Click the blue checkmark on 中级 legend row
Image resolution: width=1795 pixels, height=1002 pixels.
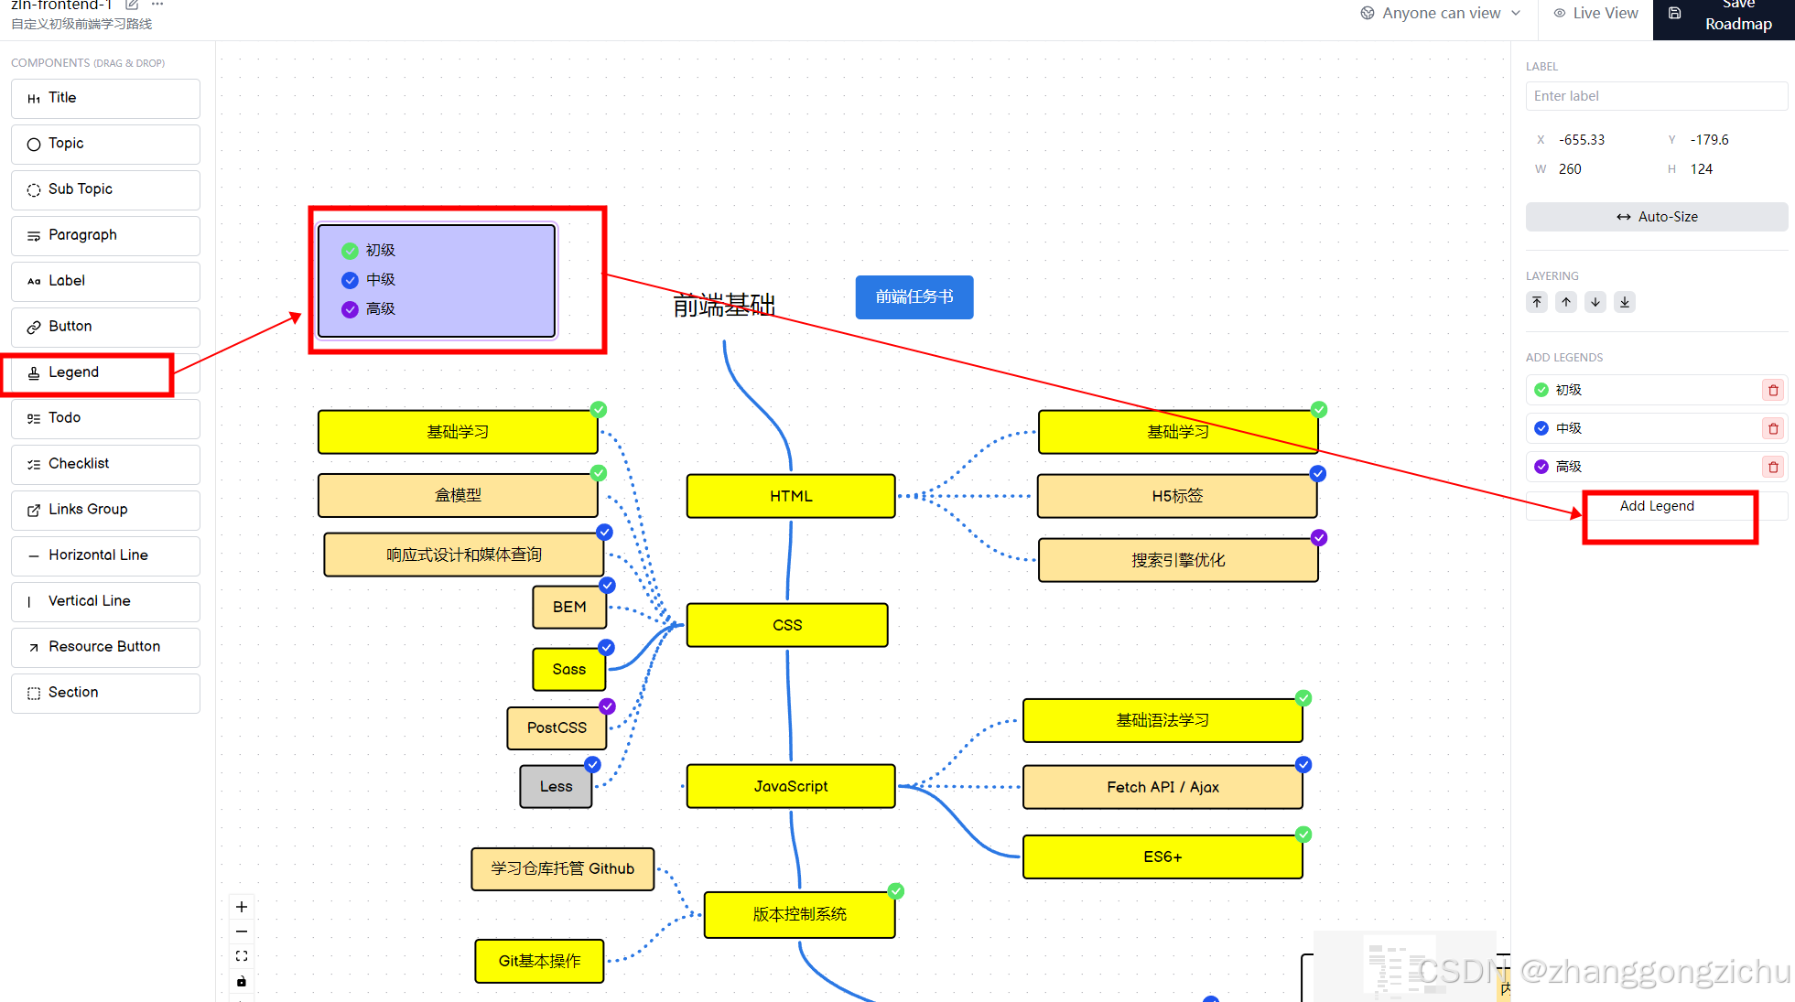coord(1541,428)
